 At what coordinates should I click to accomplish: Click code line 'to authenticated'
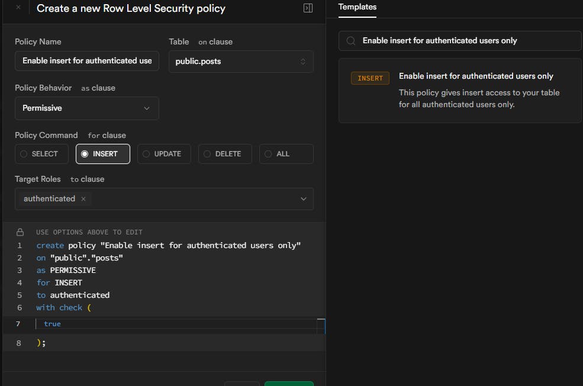(73, 295)
